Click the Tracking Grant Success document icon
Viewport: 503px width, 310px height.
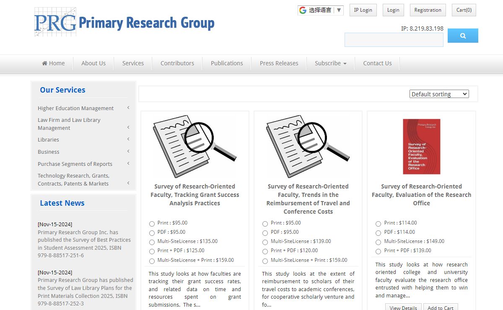coord(195,146)
